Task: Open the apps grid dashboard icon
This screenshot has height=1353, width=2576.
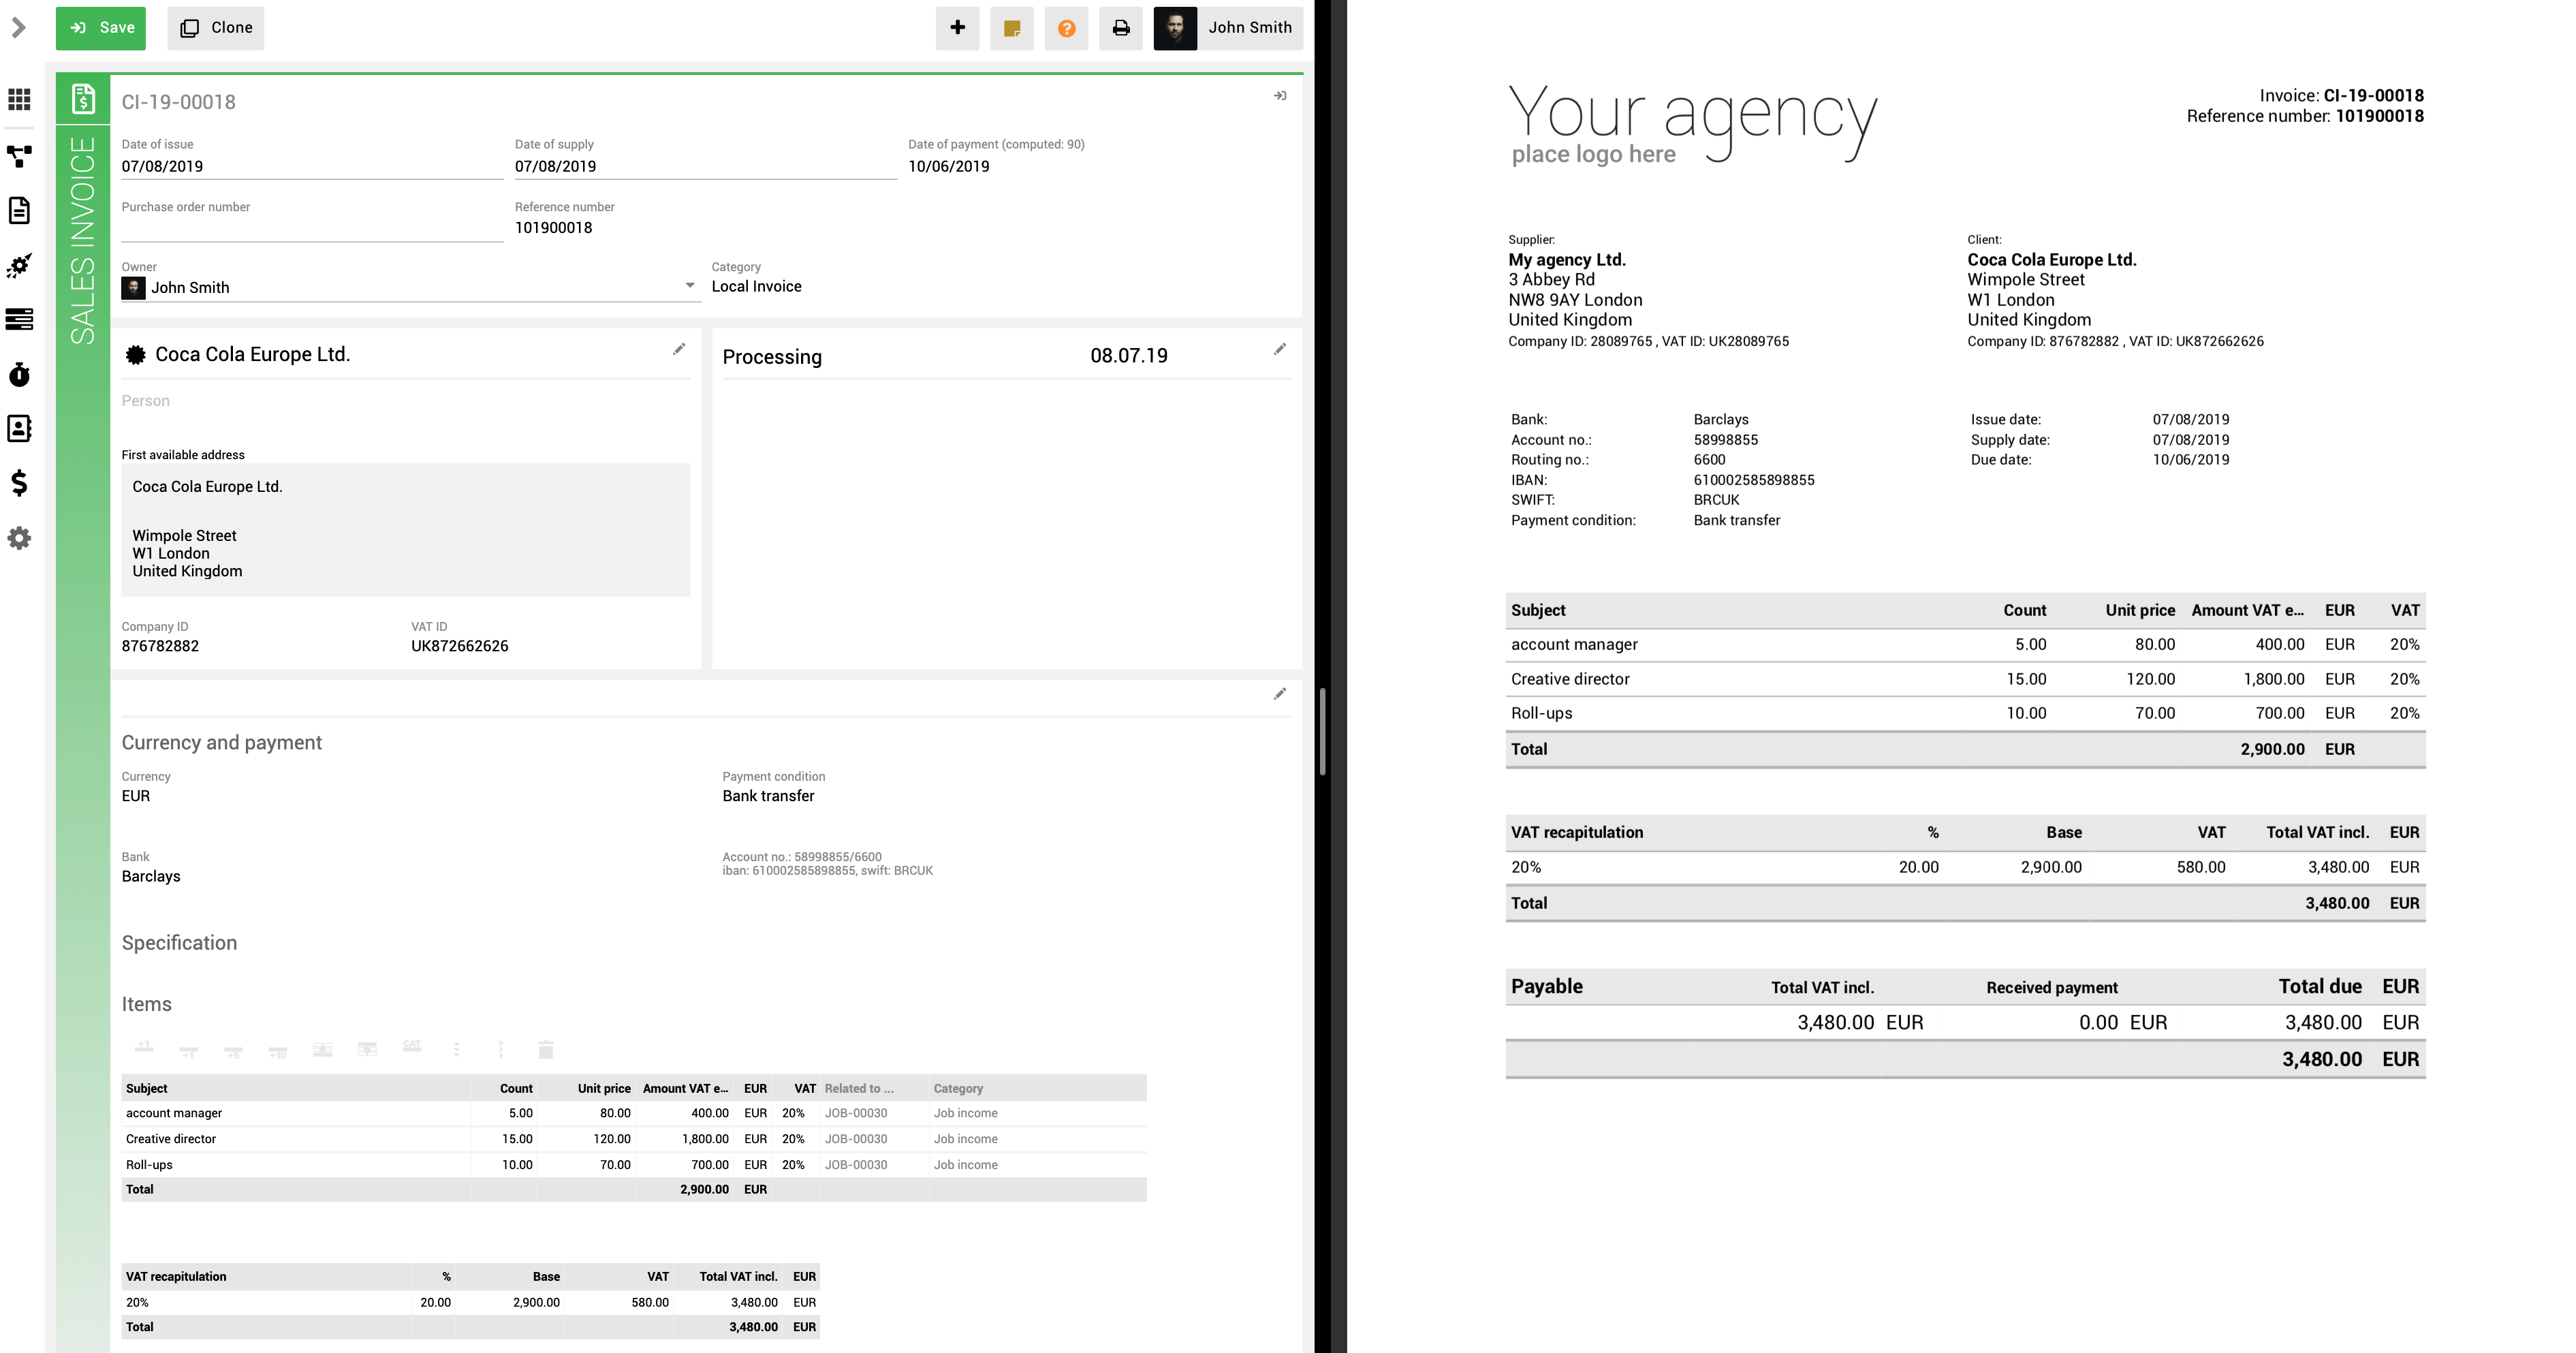Action: (x=19, y=99)
